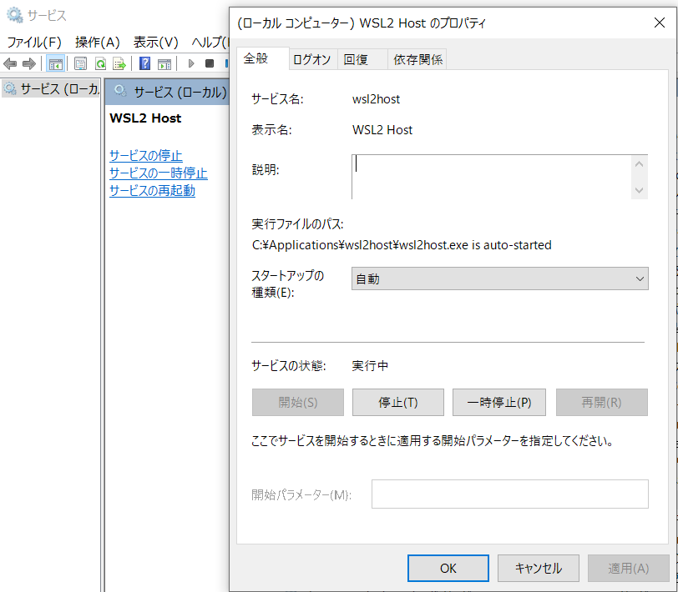Select Services (Local) node in tree
The height and width of the screenshot is (592, 678).
point(51,89)
